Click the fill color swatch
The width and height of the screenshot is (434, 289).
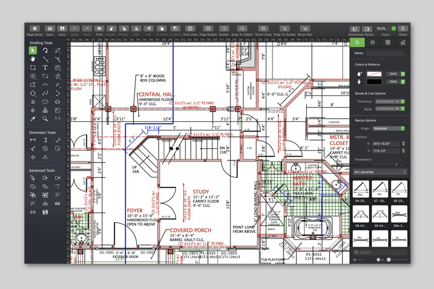(x=374, y=74)
